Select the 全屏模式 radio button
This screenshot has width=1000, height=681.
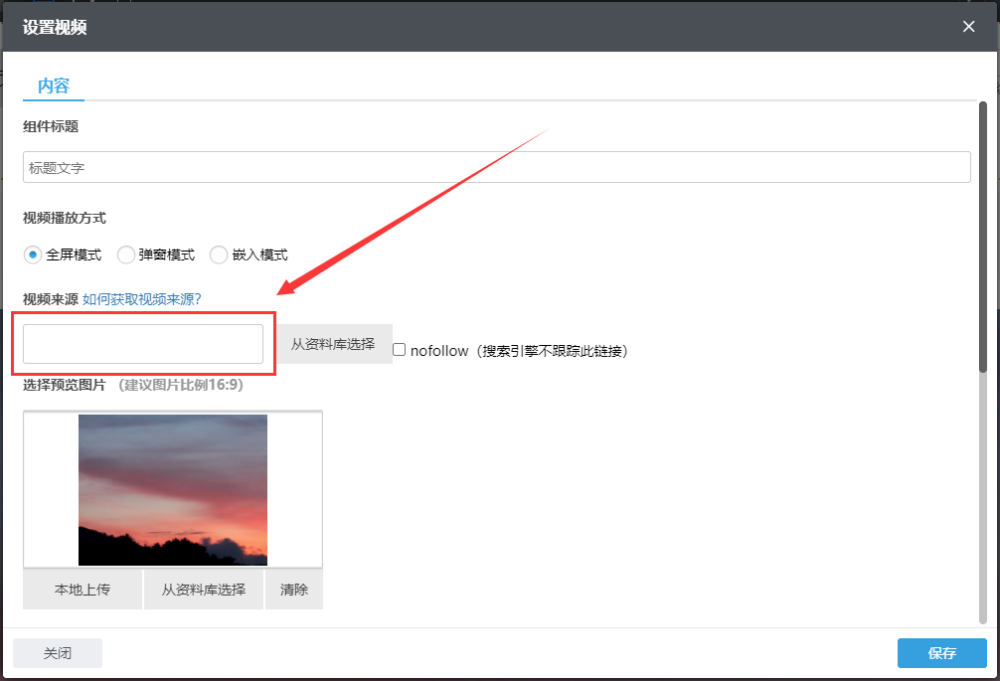point(34,255)
